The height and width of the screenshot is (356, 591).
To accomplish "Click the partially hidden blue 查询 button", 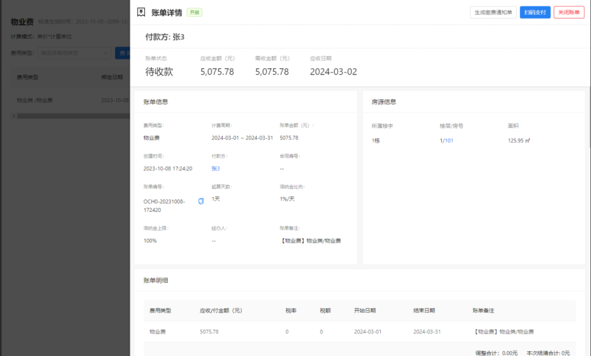I will [x=122, y=53].
